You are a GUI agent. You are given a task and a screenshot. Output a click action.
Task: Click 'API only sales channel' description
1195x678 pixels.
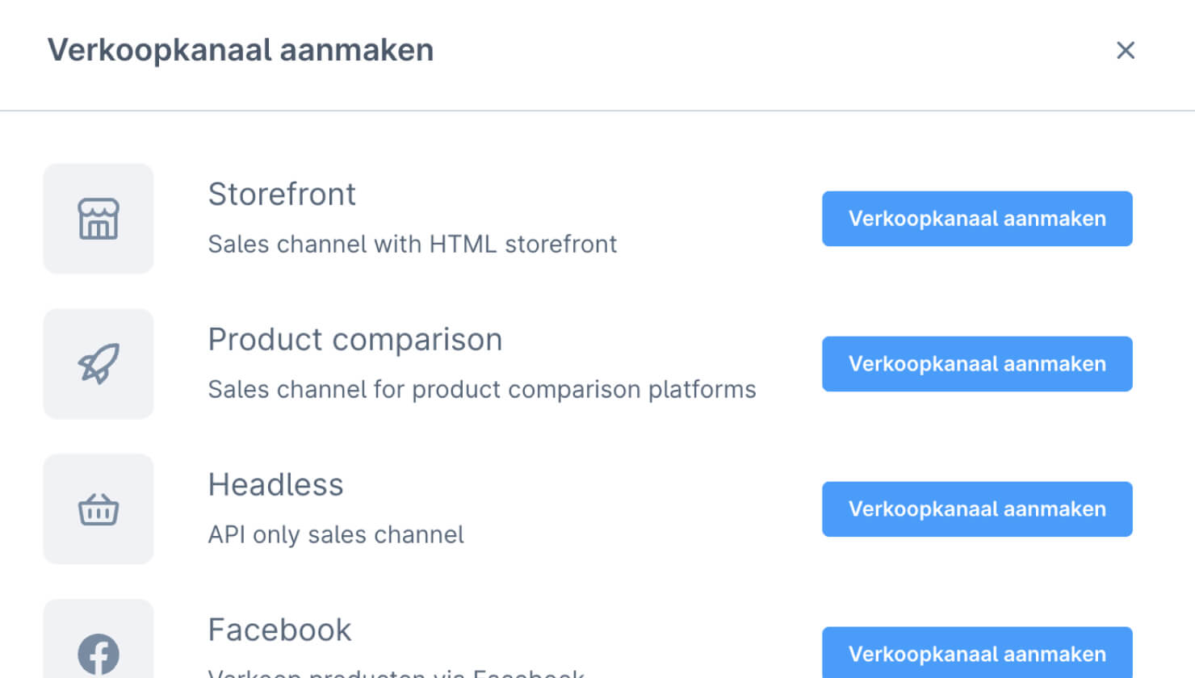(336, 534)
